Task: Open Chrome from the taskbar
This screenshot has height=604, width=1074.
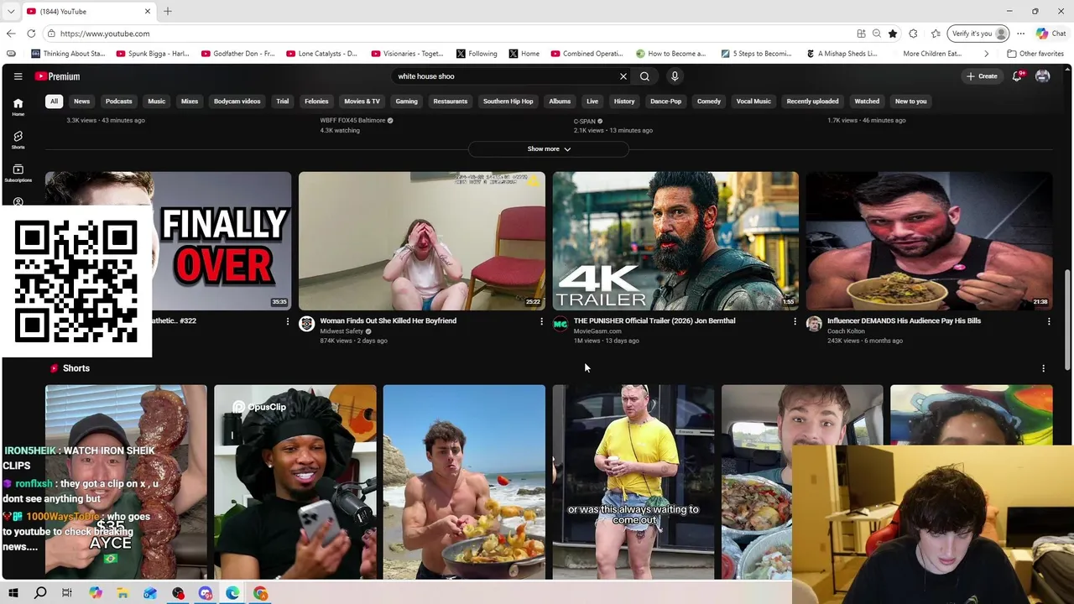Action: [x=261, y=593]
